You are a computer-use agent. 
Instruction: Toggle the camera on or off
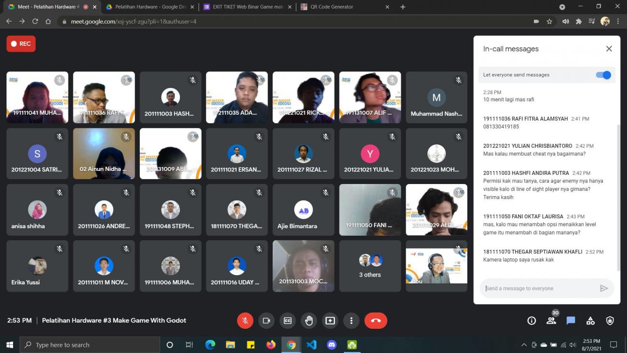pos(266,321)
